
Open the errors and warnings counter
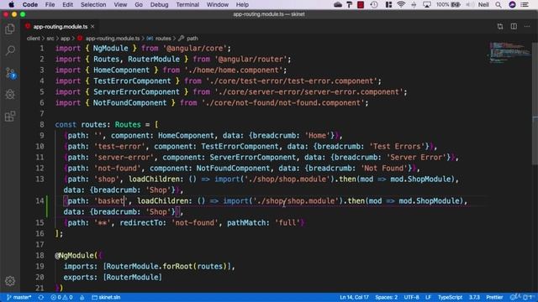click(61, 297)
